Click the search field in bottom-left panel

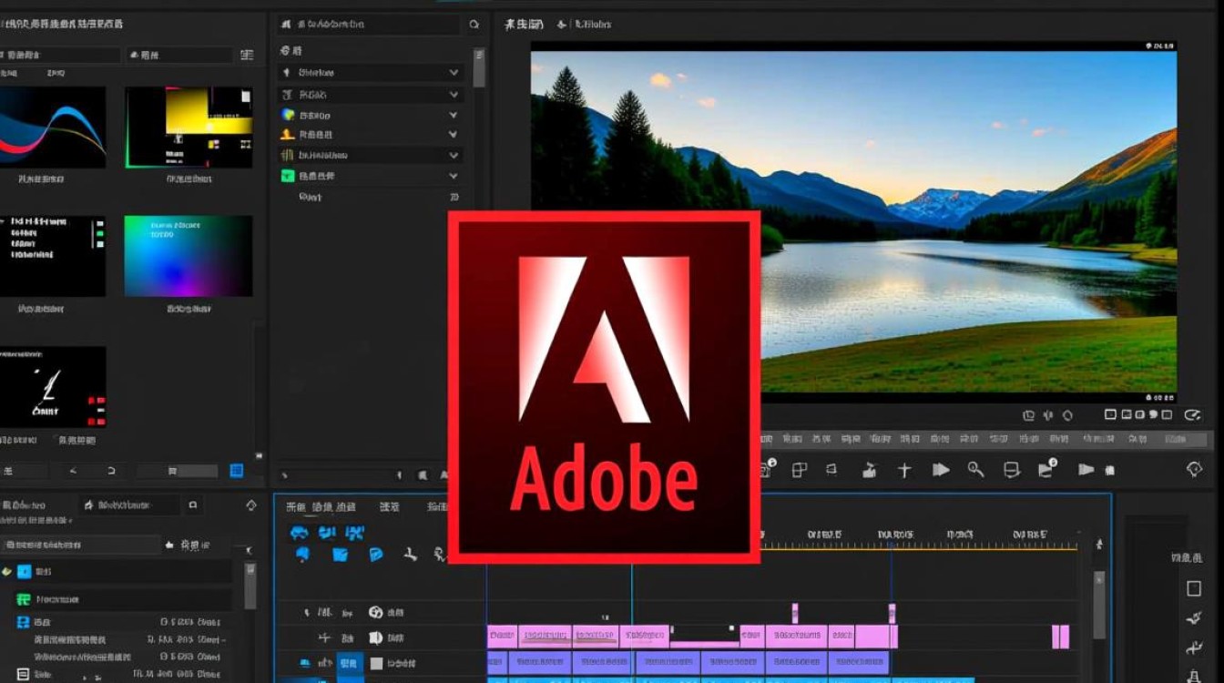(80, 545)
